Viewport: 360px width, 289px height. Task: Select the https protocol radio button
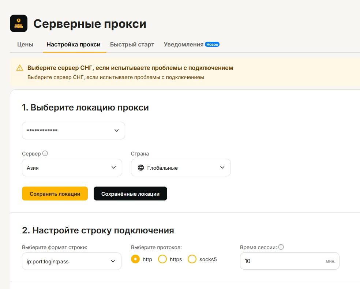click(x=162, y=259)
